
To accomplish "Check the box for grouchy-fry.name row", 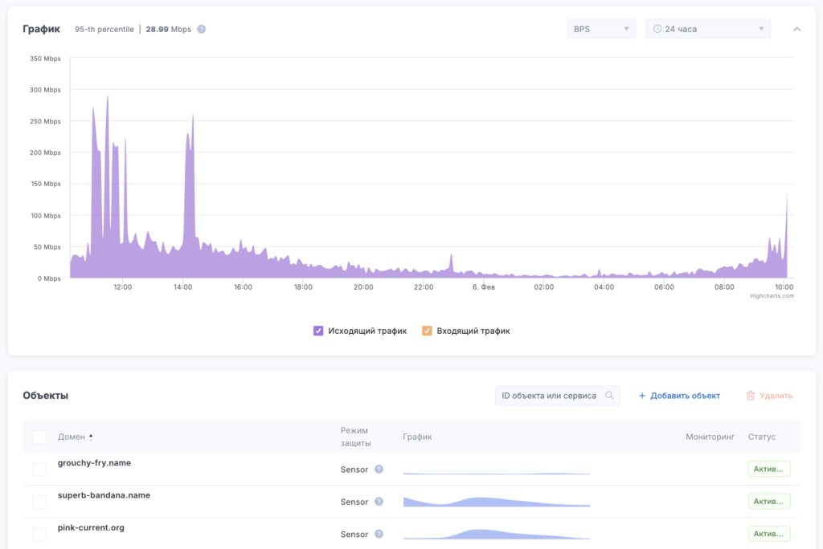I will [x=39, y=470].
